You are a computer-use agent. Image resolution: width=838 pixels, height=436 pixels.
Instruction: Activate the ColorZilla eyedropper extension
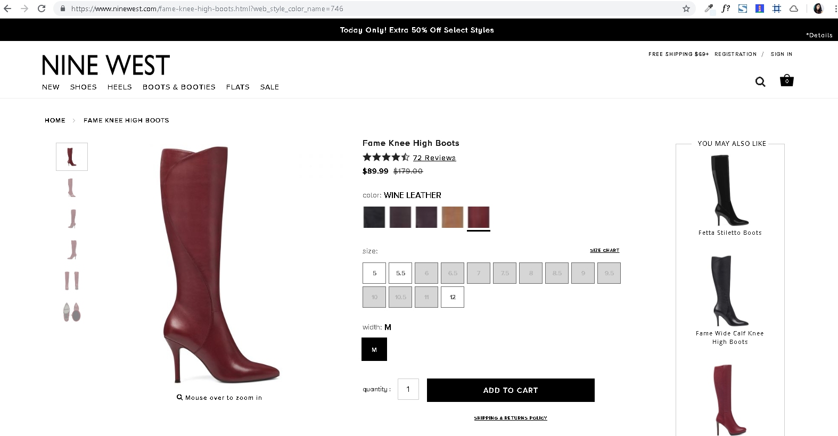[x=709, y=9]
